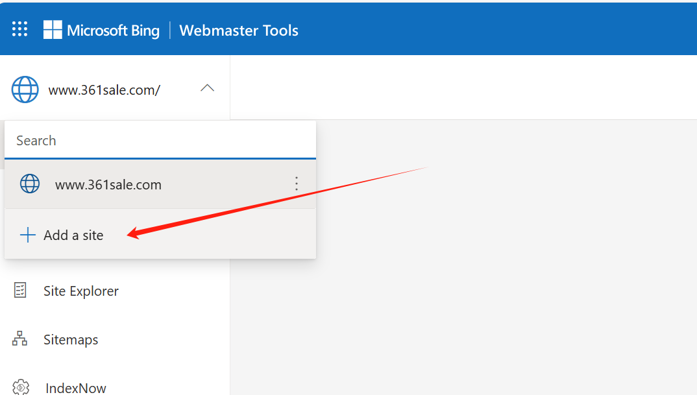
Task: Click the Microsoft Bing brand link
Action: click(113, 30)
